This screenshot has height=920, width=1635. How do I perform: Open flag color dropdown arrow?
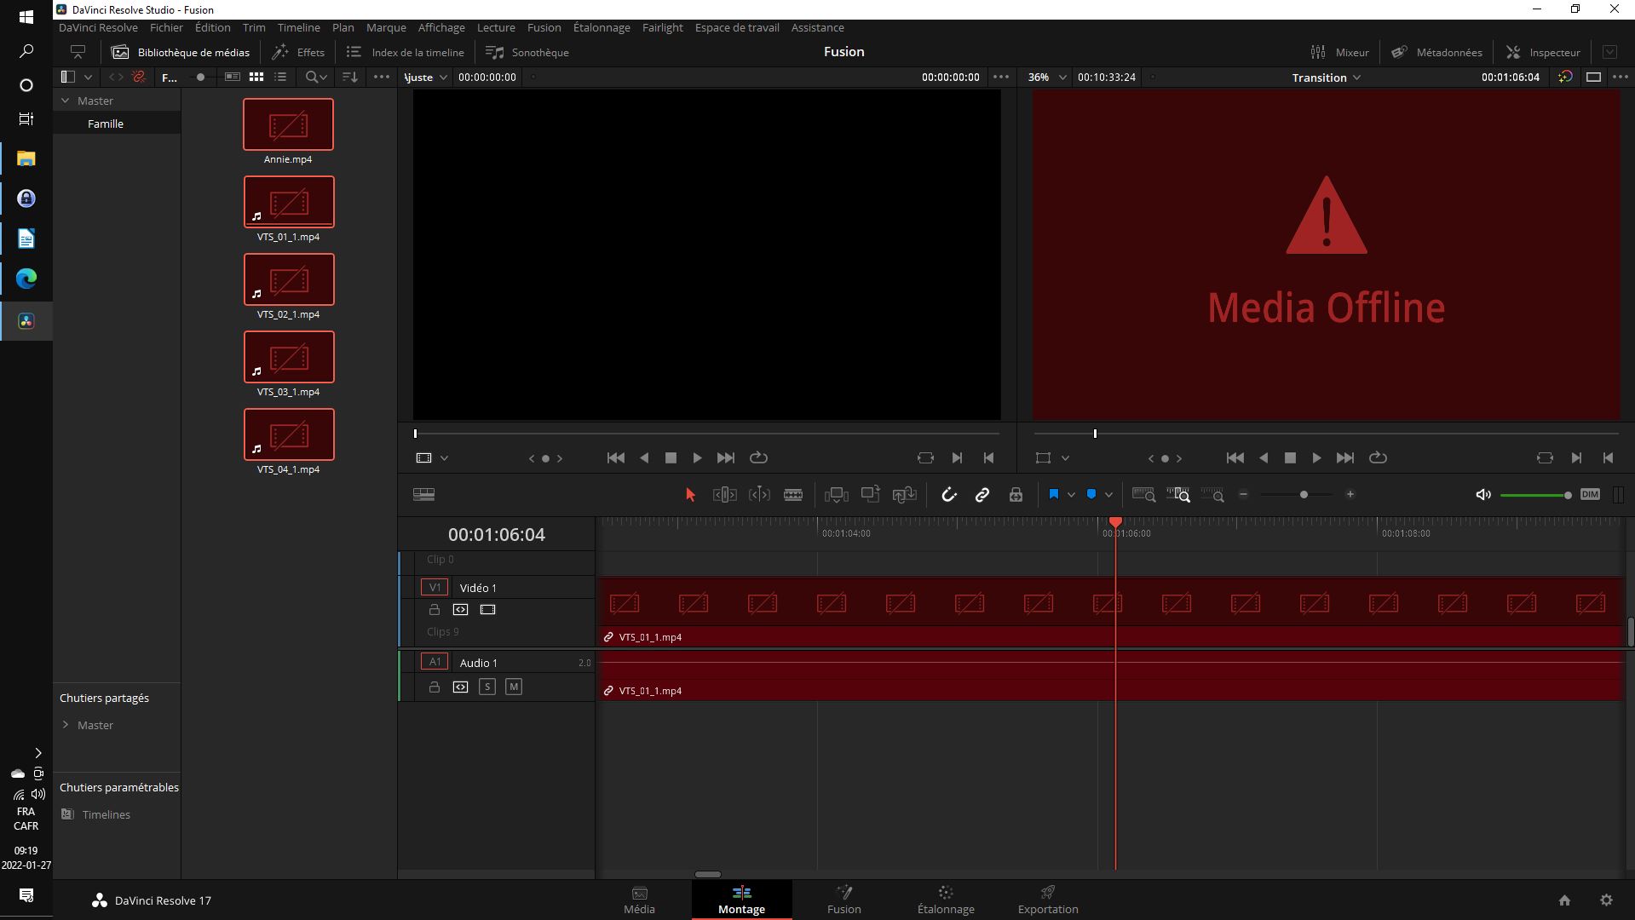click(x=1071, y=495)
